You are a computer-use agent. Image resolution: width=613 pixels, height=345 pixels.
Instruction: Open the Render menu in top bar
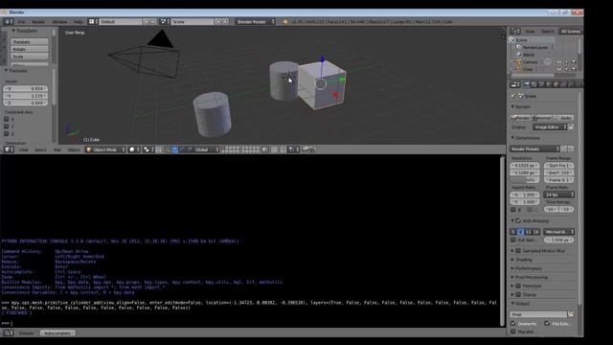(38, 21)
